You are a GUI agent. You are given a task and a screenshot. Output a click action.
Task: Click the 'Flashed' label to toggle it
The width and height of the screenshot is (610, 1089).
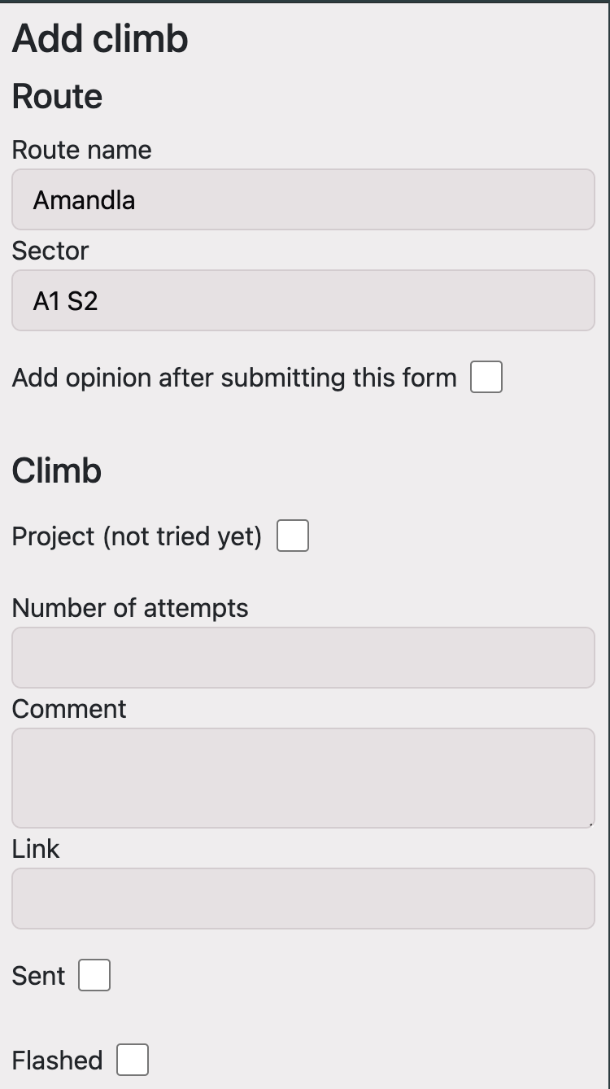[56, 1059]
